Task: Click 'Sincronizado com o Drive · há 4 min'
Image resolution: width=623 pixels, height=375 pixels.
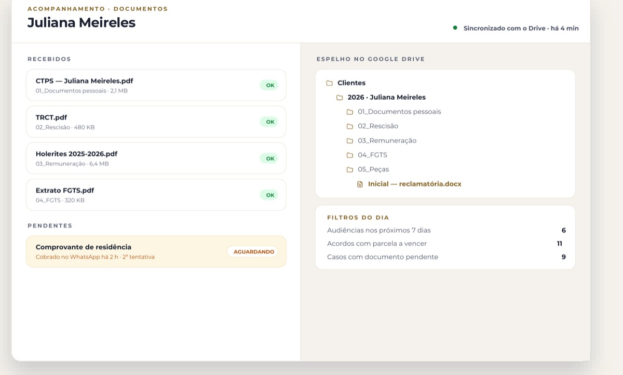Action: 521,28
